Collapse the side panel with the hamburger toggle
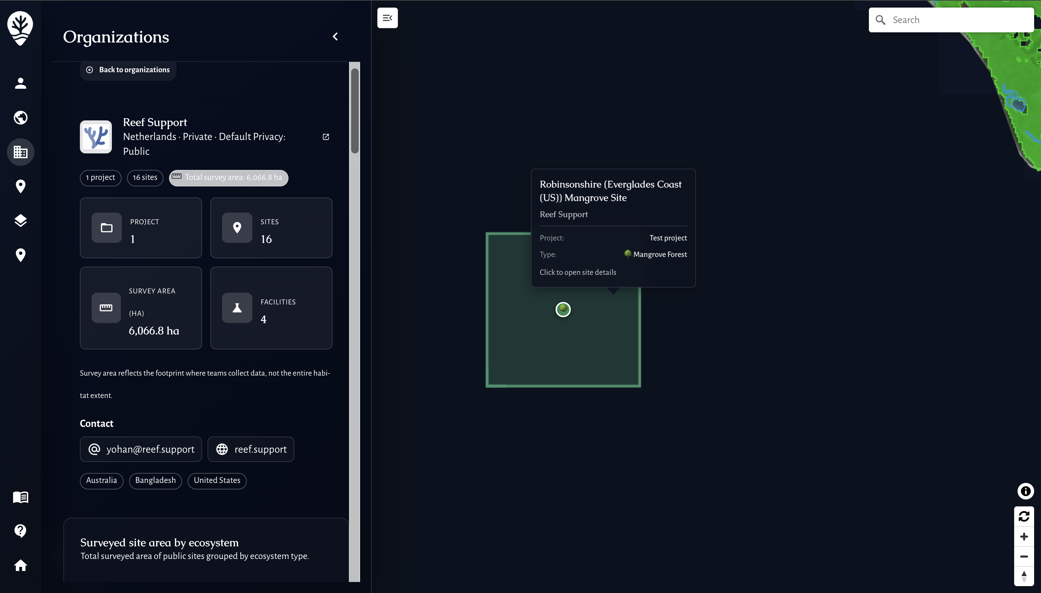1041x593 pixels. tap(387, 18)
